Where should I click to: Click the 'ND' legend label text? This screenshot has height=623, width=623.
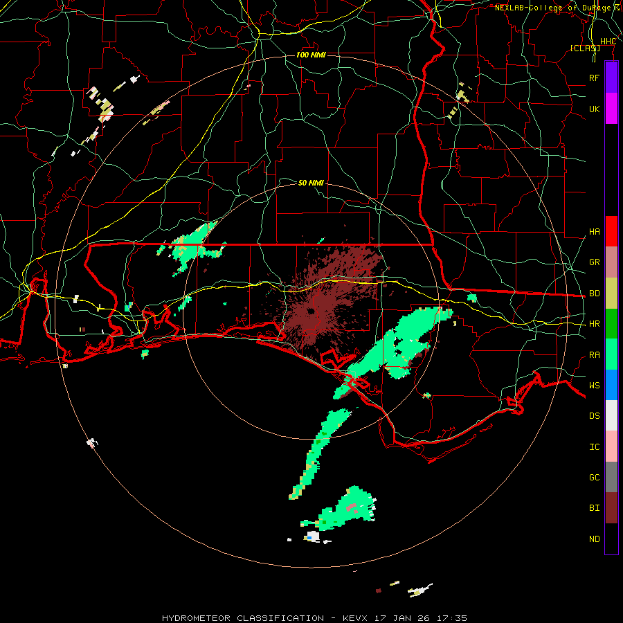point(594,539)
